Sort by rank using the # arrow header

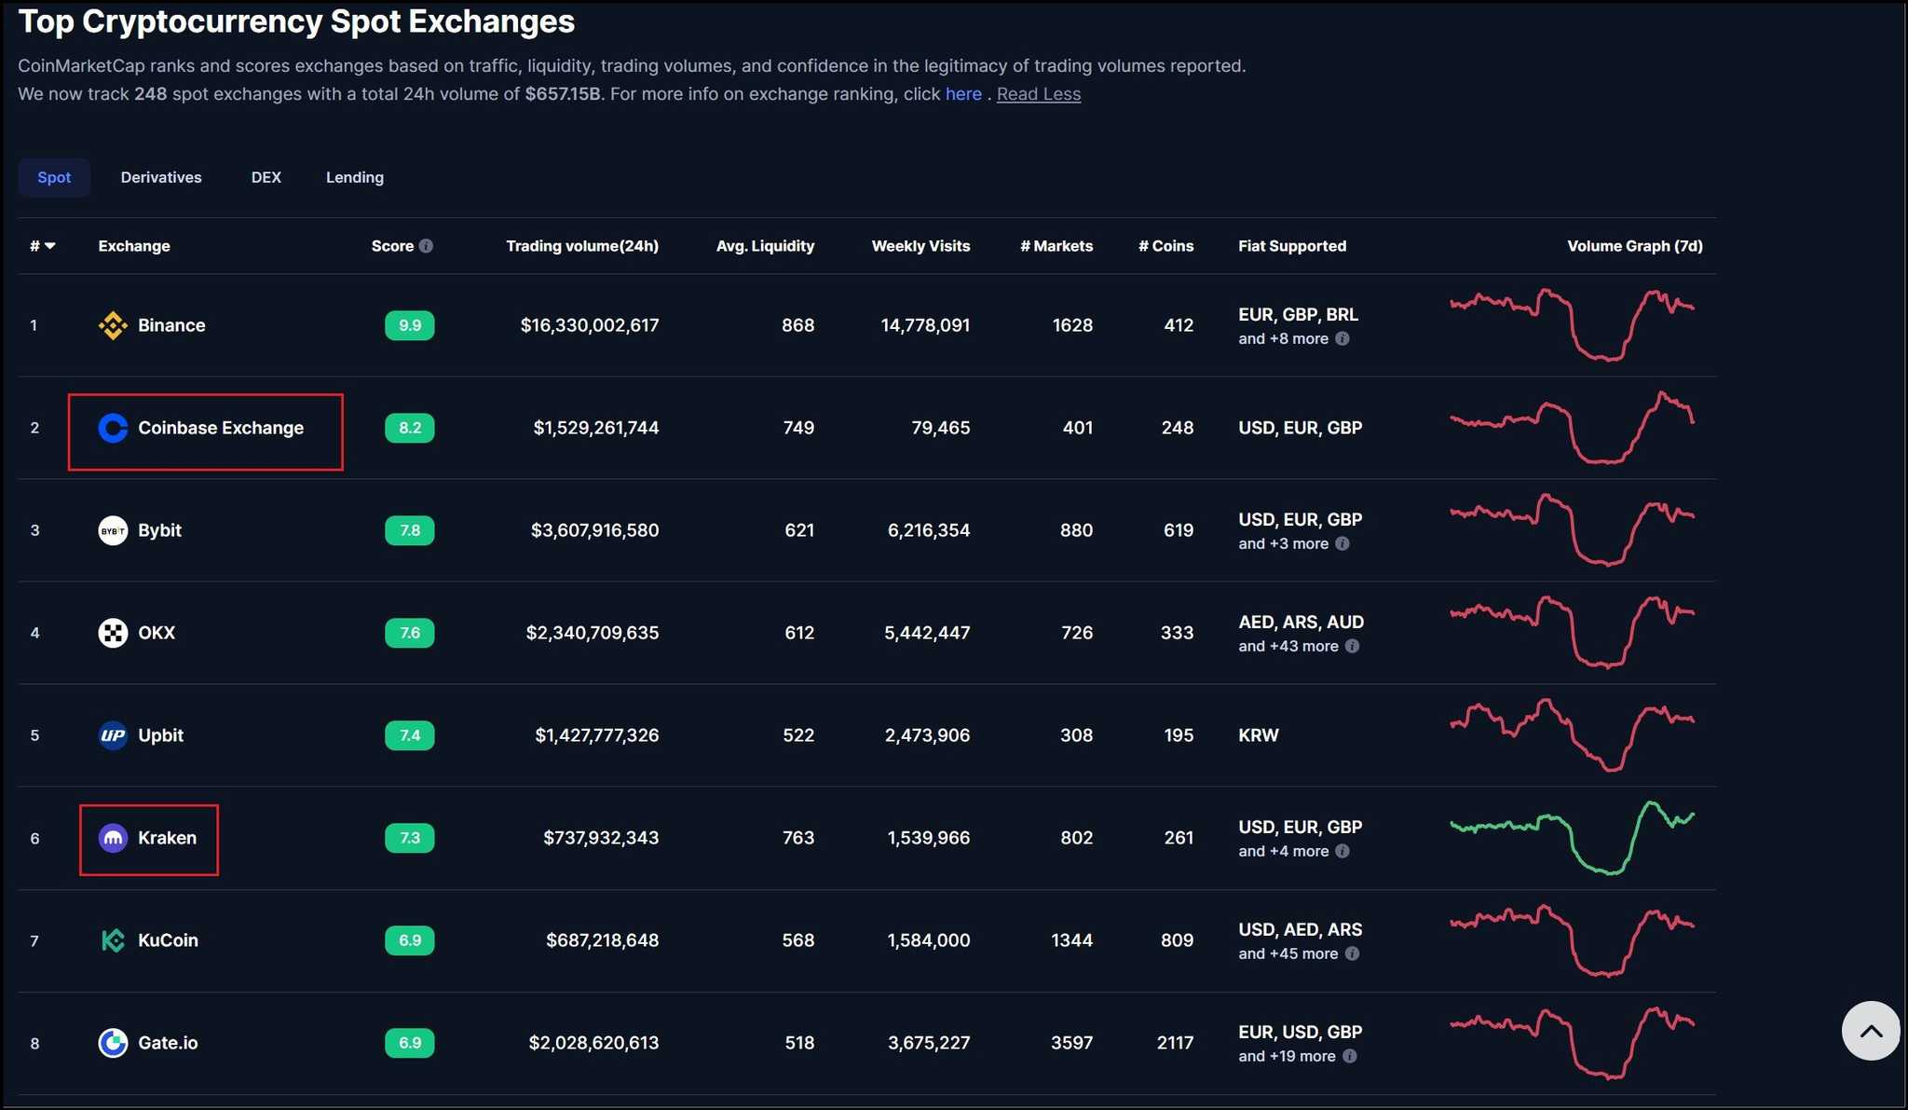[42, 246]
